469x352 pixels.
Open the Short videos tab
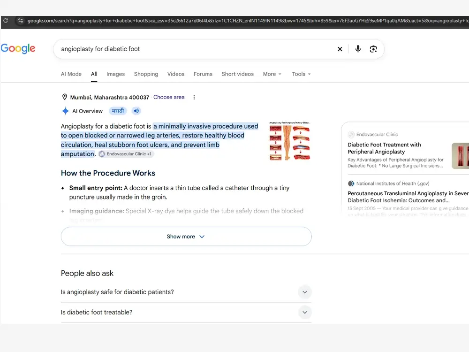[237, 74]
